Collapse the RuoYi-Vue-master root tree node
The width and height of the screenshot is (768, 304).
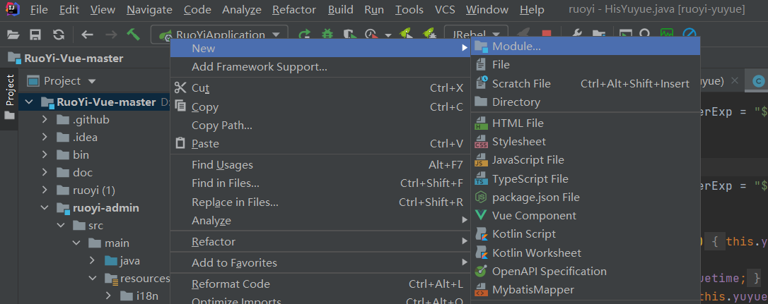tap(30, 102)
